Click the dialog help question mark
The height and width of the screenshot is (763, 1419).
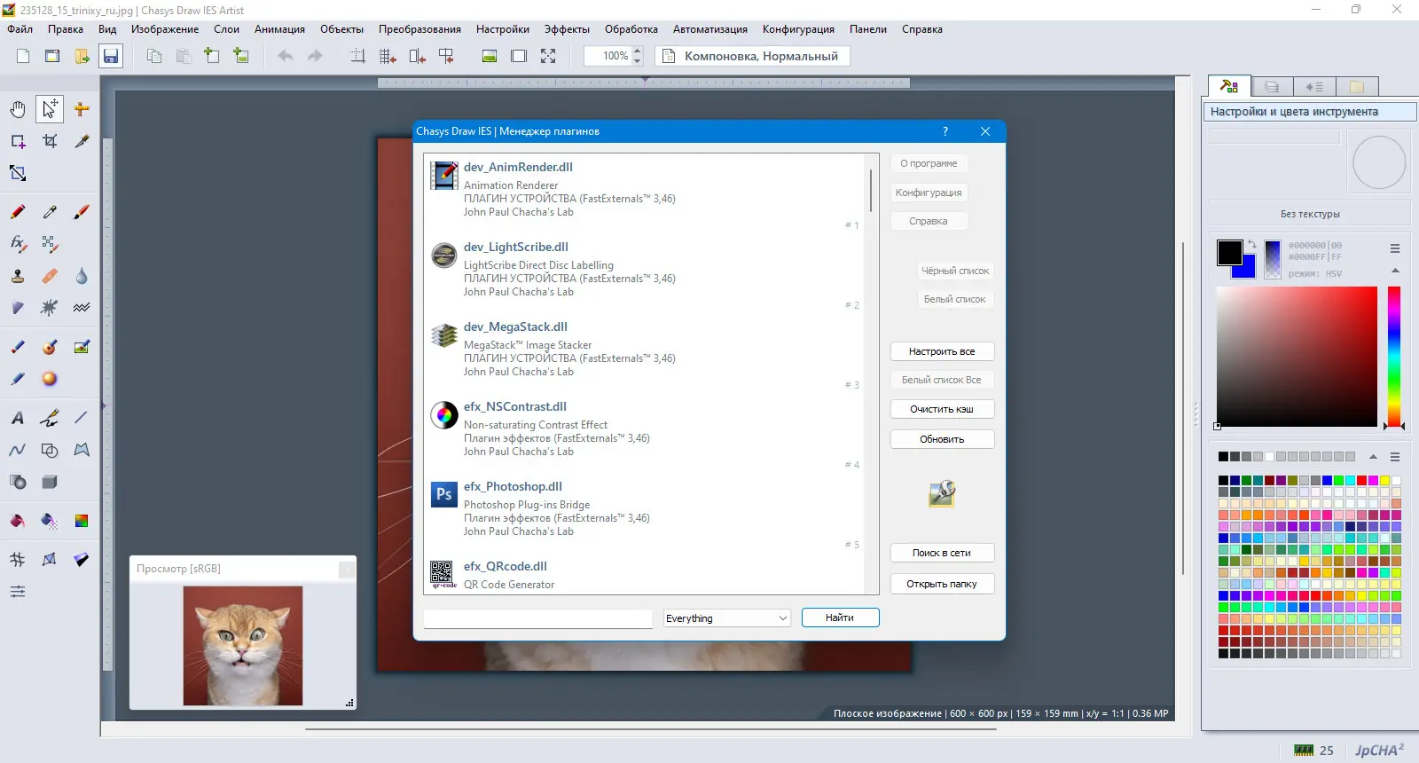(x=945, y=131)
